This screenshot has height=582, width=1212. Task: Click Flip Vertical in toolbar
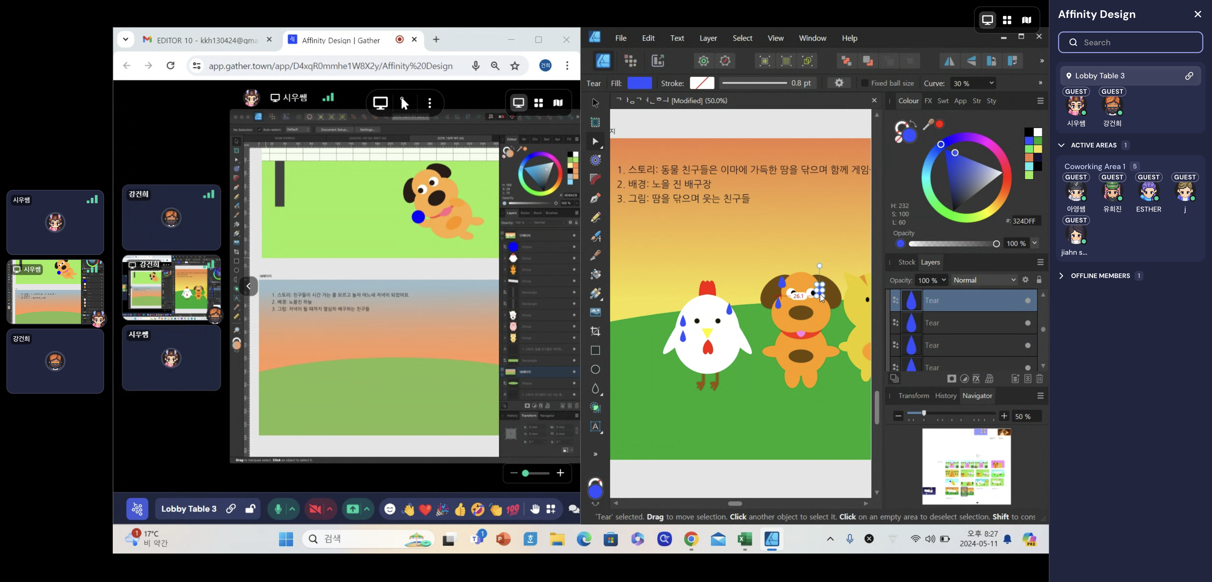pos(971,61)
